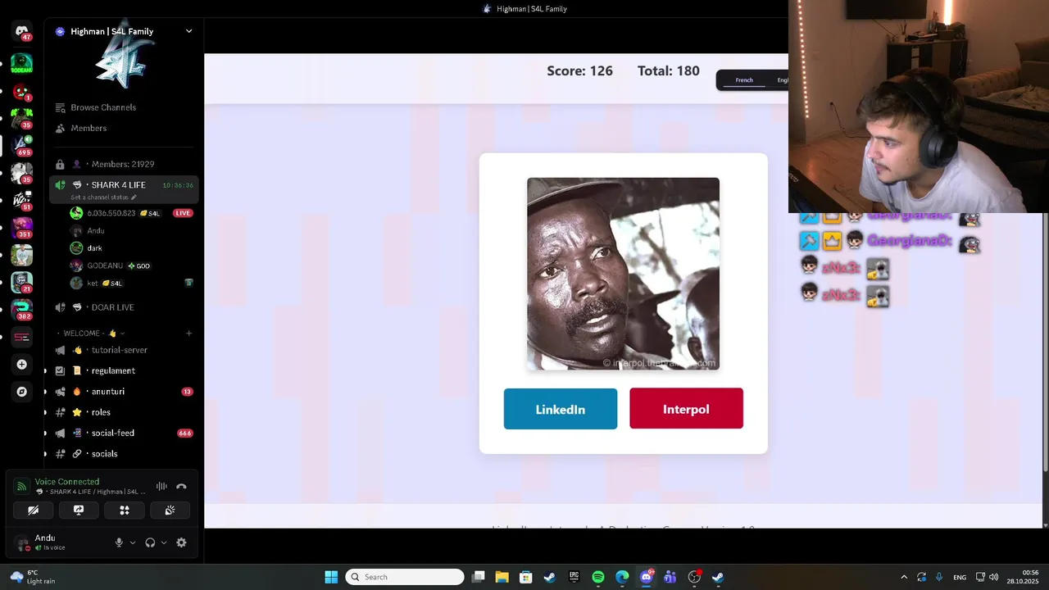Create channel with WELCOME plus icon
The image size is (1049, 590).
click(188, 334)
